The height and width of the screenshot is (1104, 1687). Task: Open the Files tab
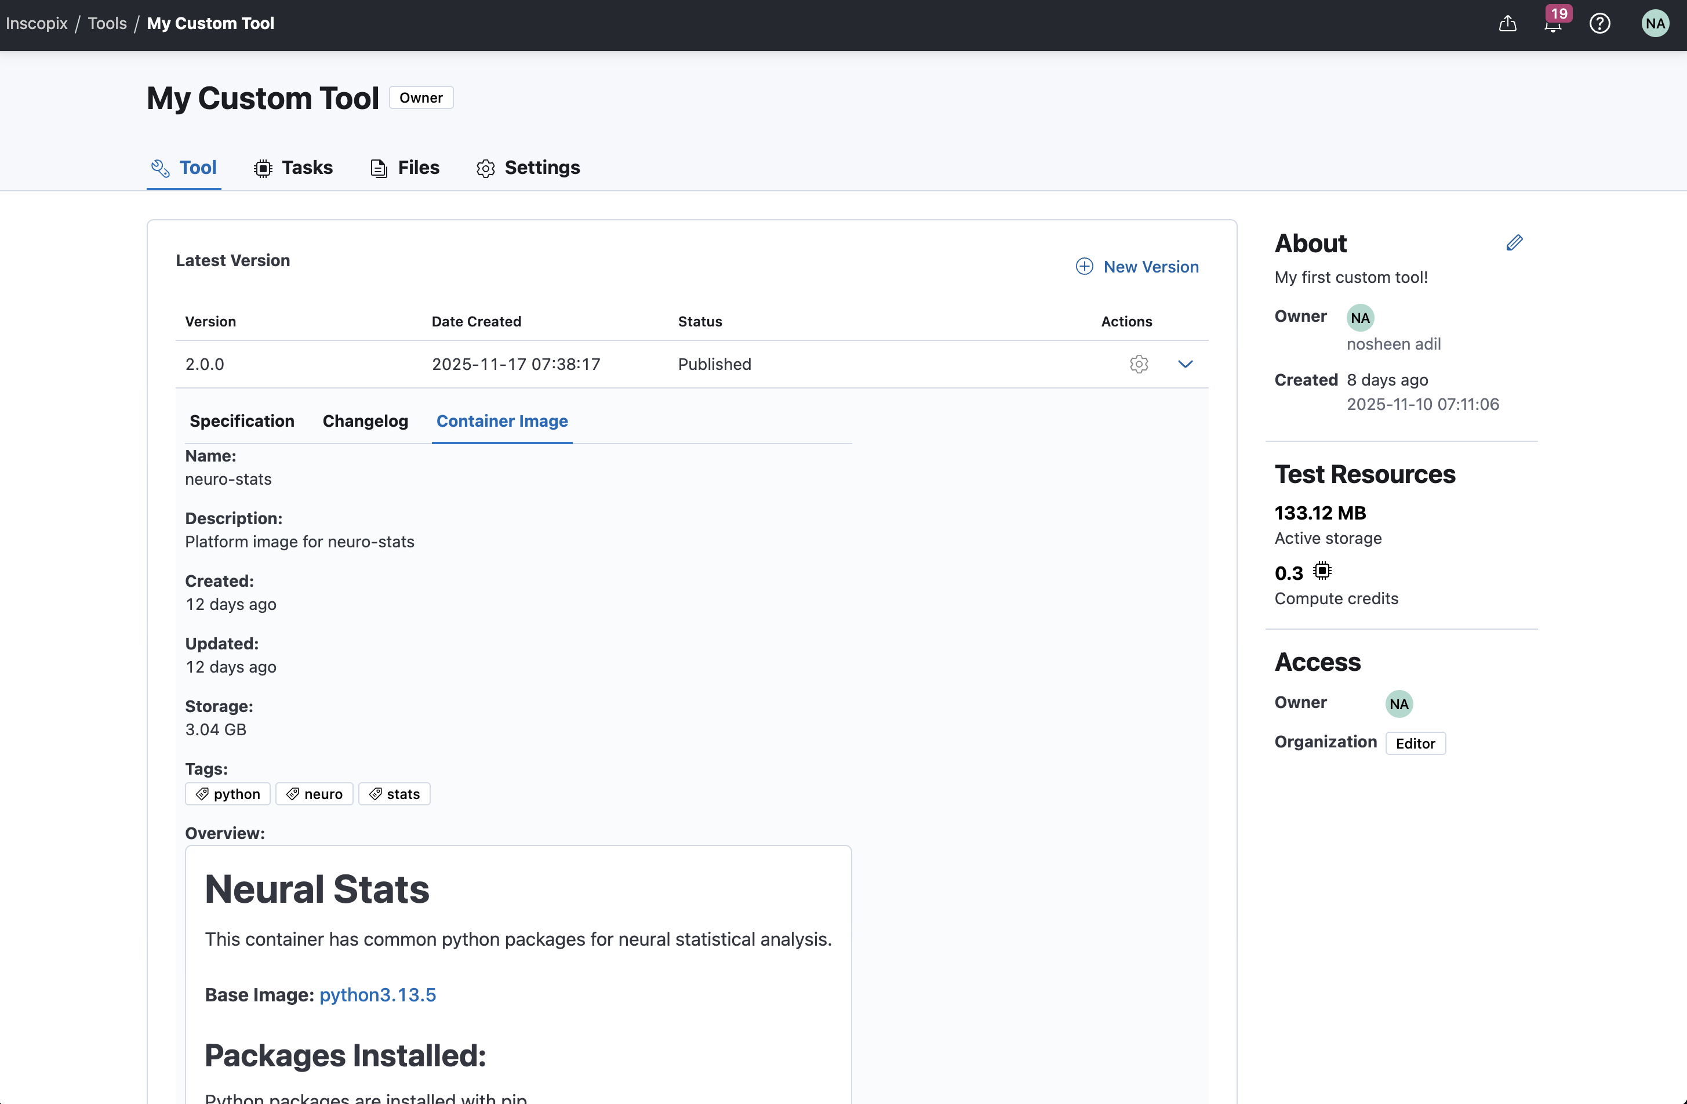click(x=405, y=168)
